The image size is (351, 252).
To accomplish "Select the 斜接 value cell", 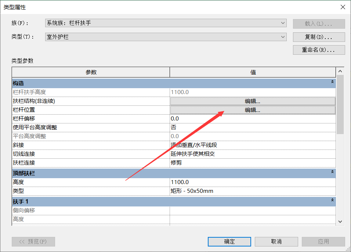I will pos(253,145).
